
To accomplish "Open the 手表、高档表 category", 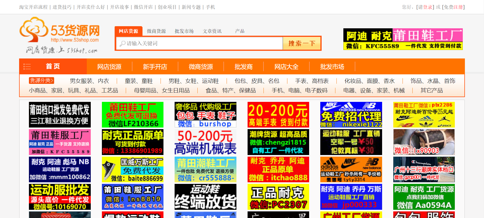I will pos(312,81).
